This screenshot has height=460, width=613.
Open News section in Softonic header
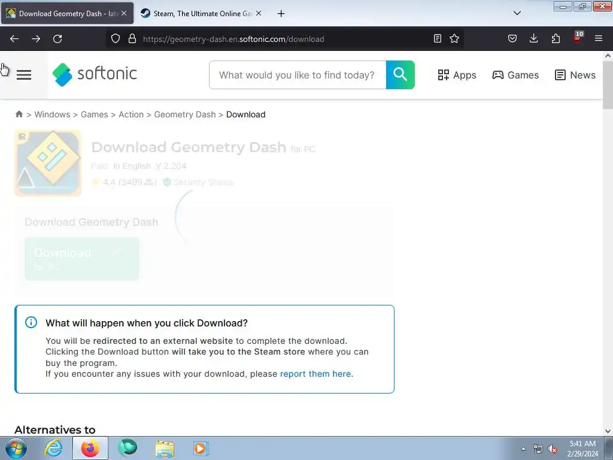(x=575, y=75)
